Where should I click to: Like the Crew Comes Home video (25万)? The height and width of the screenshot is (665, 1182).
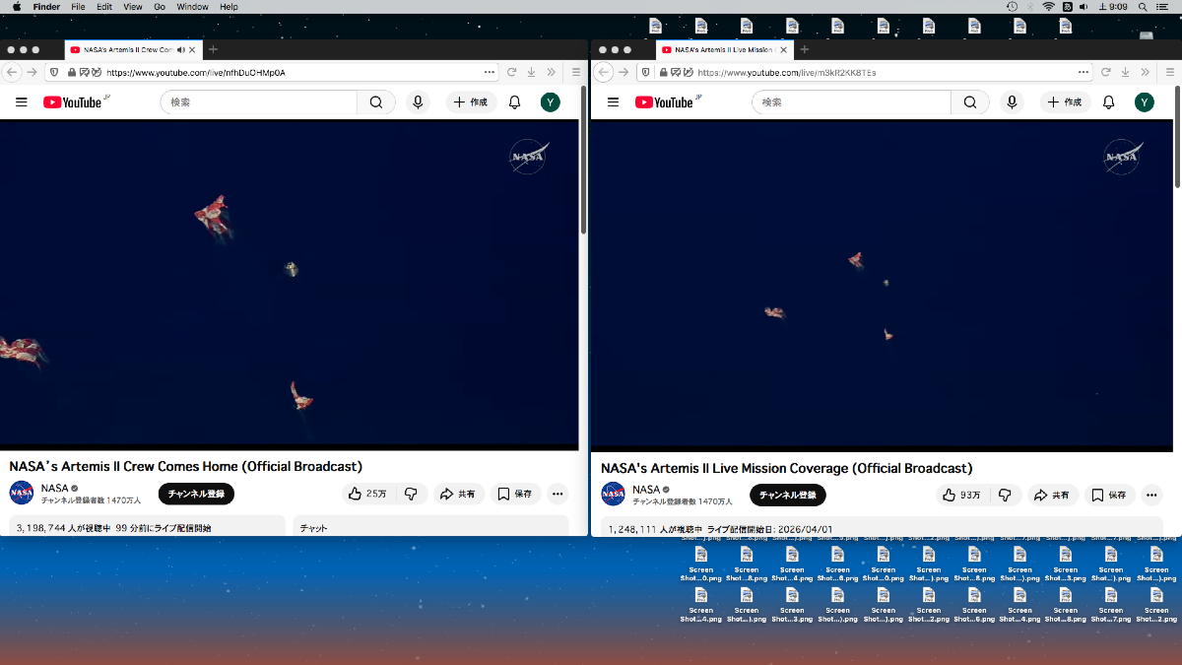coord(367,494)
